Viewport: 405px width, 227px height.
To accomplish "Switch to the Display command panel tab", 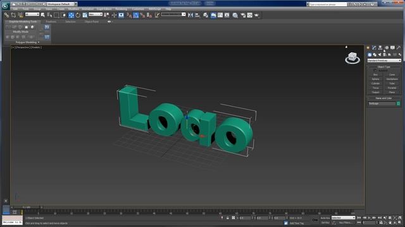I will click(x=392, y=48).
